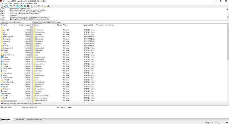Click the binoculars file search icon

pos(48,6)
